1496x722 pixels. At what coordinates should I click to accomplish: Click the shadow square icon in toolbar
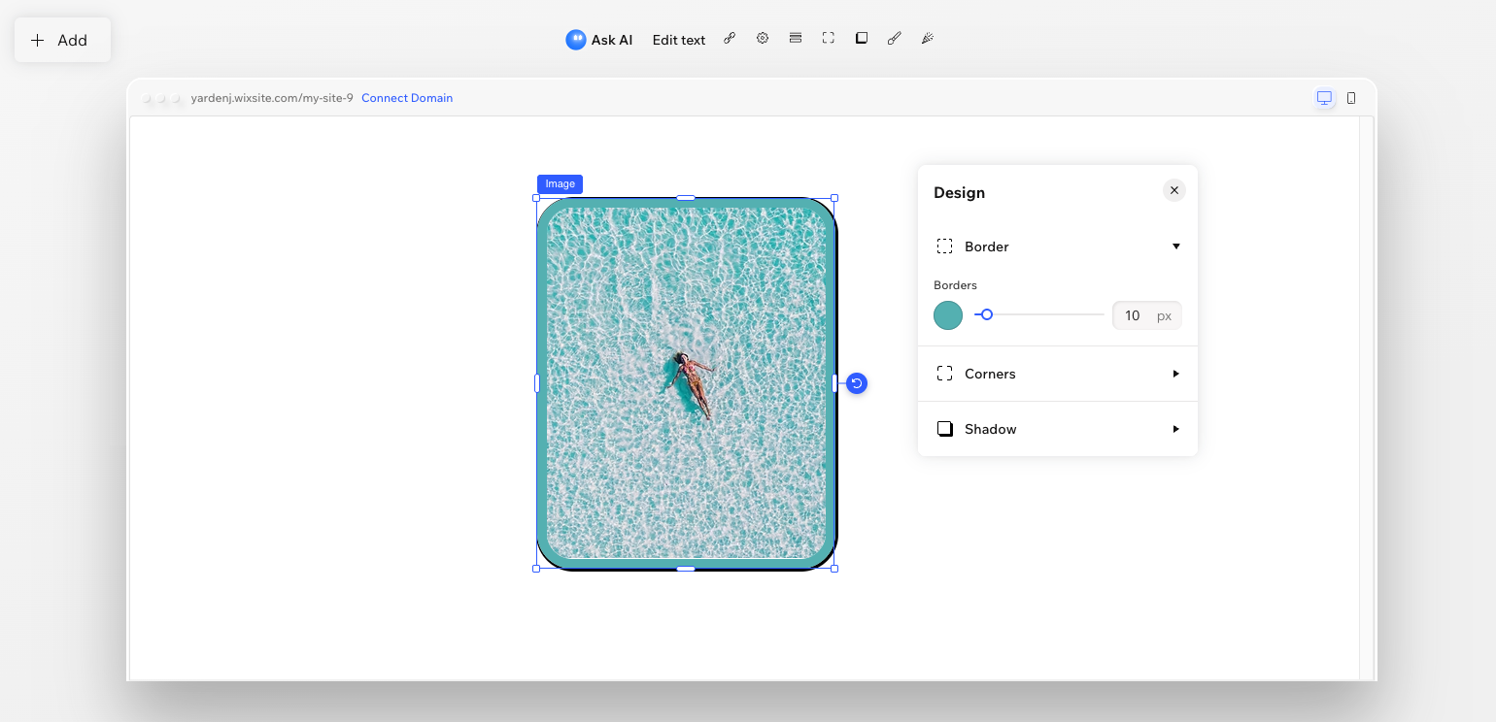[862, 39]
